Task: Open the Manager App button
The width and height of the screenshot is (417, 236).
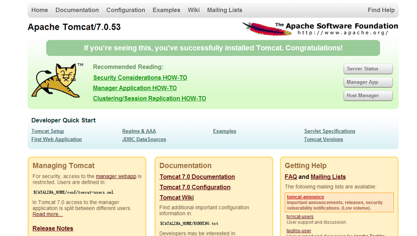Action: coord(368,82)
